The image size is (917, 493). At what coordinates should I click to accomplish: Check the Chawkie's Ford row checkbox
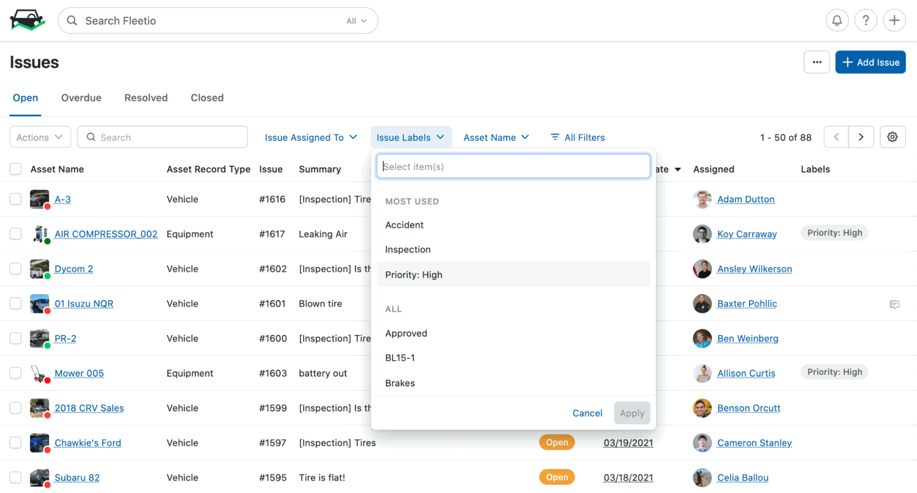coord(15,443)
